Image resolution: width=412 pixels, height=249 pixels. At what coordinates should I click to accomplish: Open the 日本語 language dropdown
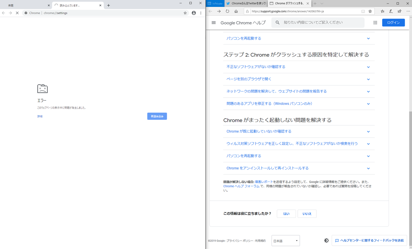click(x=286, y=241)
